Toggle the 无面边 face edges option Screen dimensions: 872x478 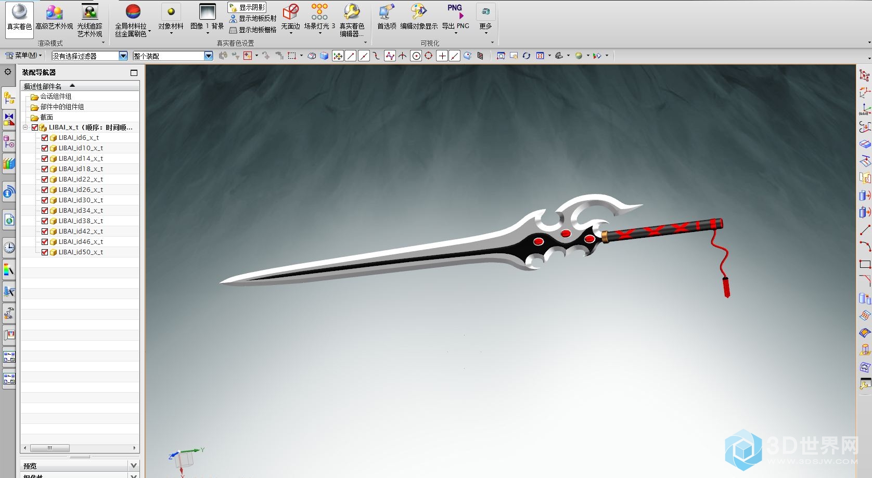pos(290,19)
